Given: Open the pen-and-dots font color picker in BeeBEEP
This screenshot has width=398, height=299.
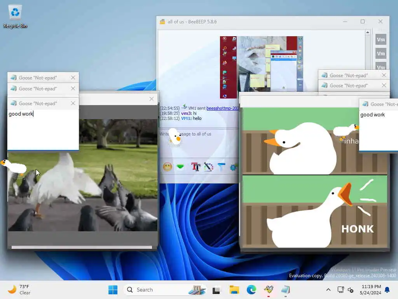Looking at the screenshot, I should click(209, 167).
